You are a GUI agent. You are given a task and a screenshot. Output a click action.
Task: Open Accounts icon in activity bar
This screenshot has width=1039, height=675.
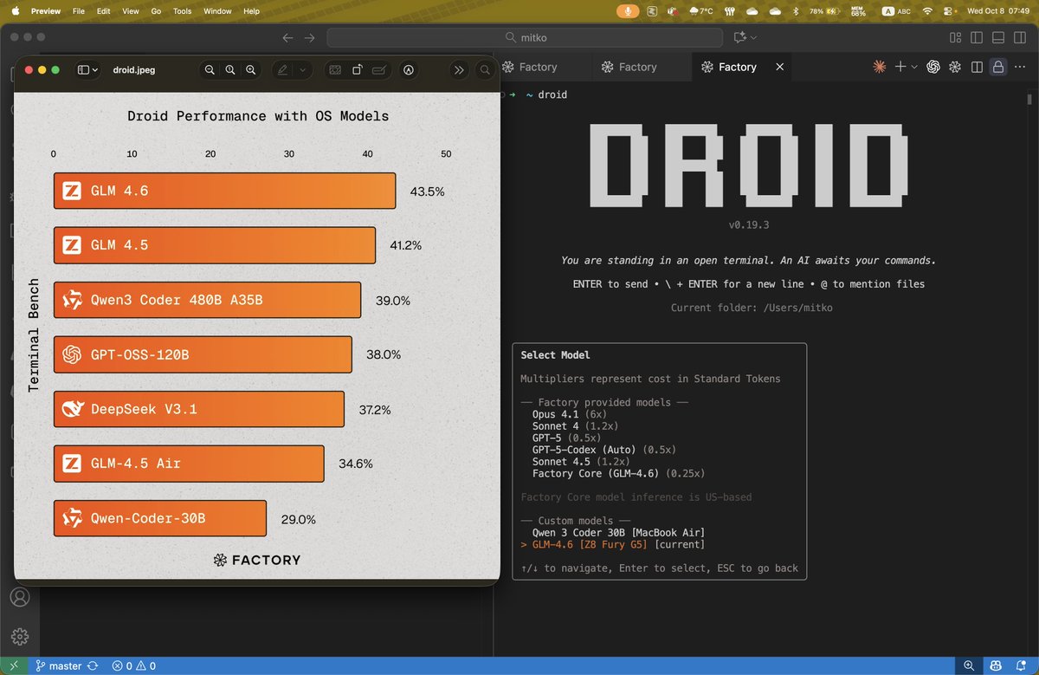coord(20,598)
